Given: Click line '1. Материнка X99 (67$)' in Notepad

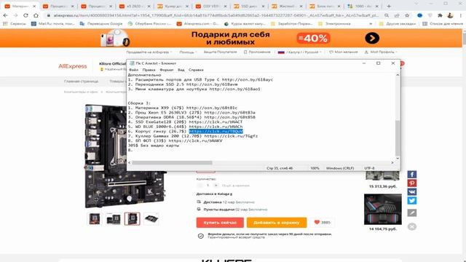Looking at the screenshot, I should click(x=183, y=108).
